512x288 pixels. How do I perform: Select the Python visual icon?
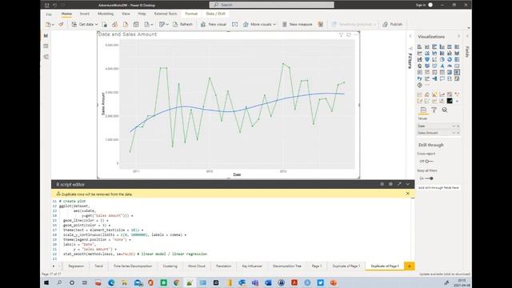point(419,78)
